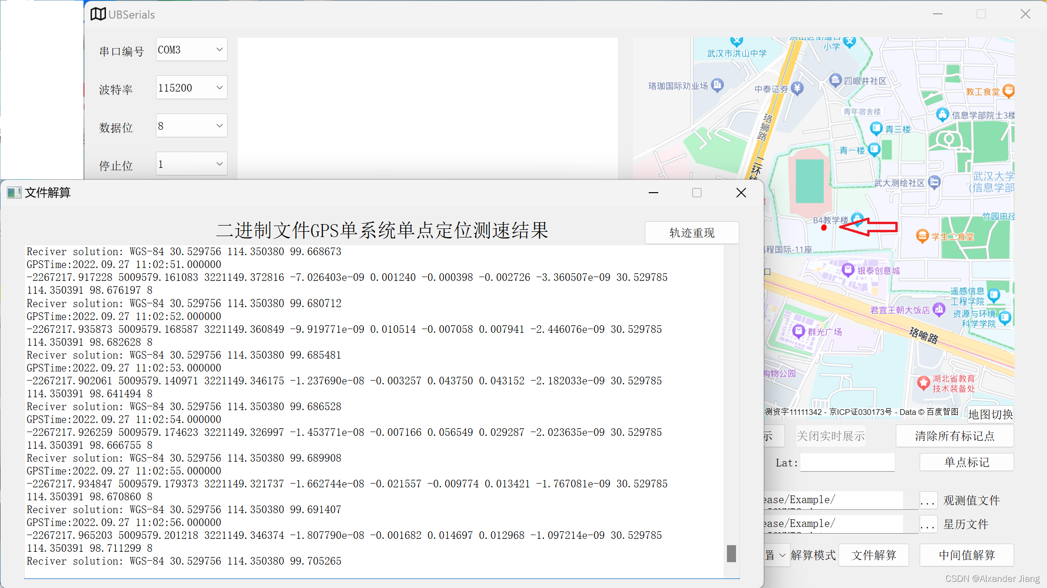
Task: Click the 小学 map marker icon
Action: [x=850, y=42]
